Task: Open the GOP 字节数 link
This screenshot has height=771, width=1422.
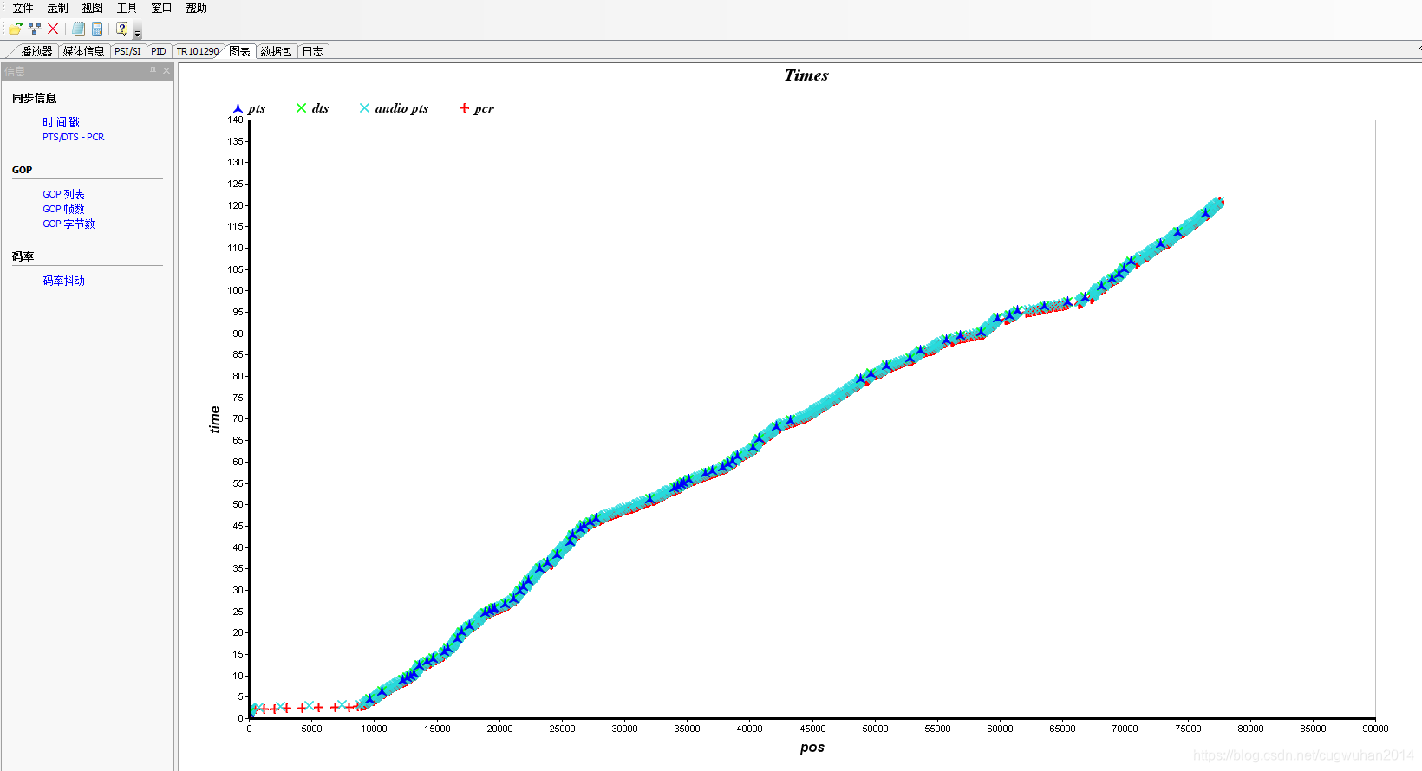Action: coord(68,224)
